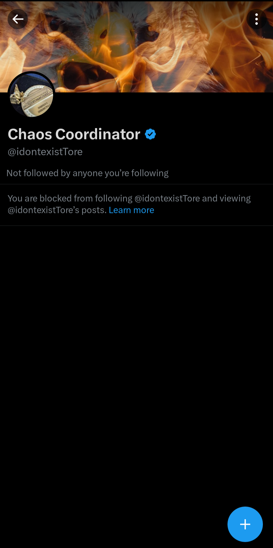273x548 pixels.
Task: Go back using the left arrow
Action: click(18, 19)
